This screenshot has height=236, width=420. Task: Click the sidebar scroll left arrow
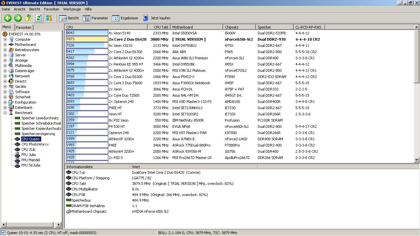pos(4,225)
